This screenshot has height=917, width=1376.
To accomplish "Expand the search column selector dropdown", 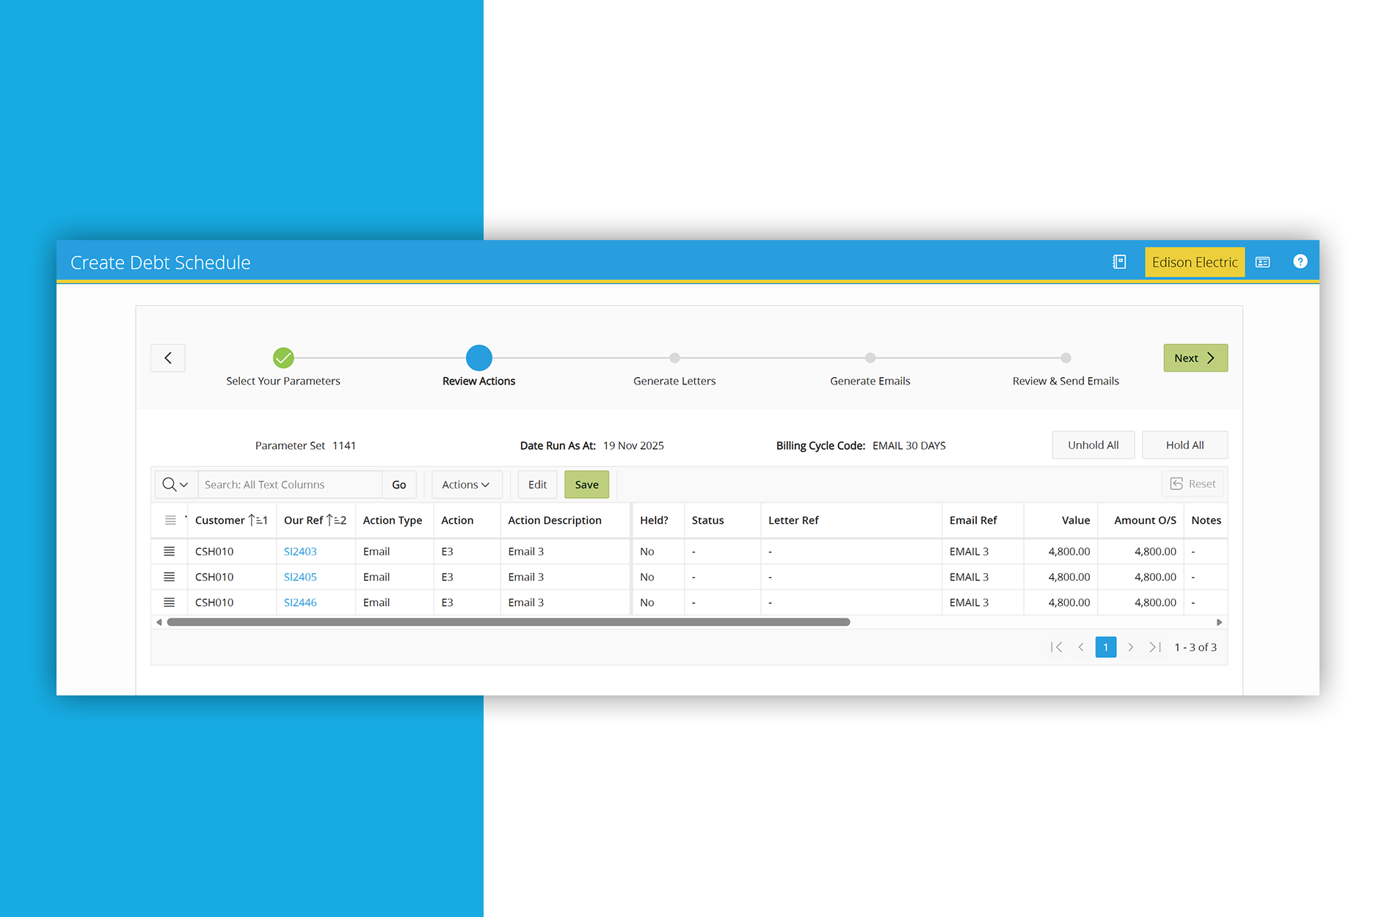I will tap(176, 485).
